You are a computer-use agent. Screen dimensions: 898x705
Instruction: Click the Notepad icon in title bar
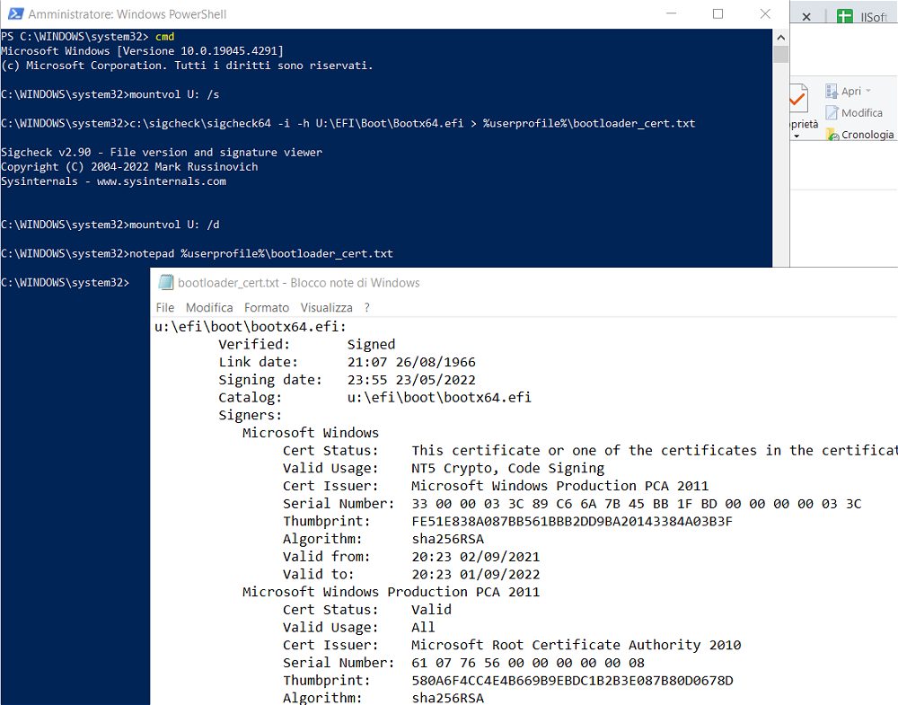click(165, 283)
